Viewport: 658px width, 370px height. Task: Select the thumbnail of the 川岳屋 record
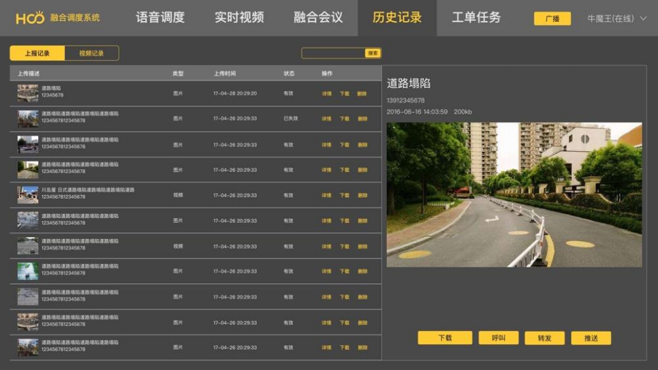tap(28, 195)
